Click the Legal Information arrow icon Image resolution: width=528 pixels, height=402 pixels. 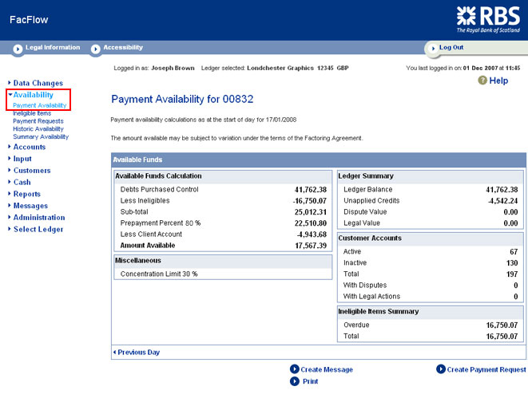point(18,48)
